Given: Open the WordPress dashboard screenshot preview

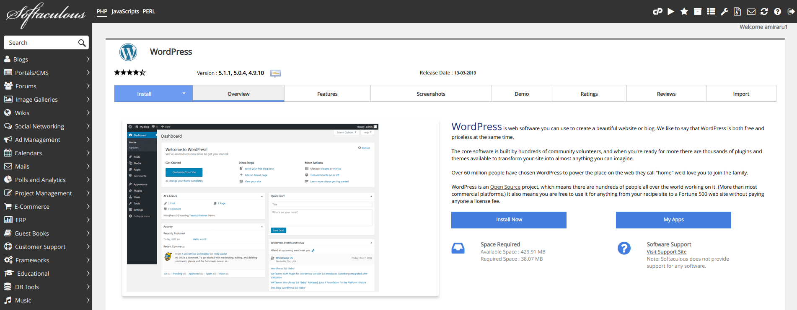Looking at the screenshot, I should pos(253,208).
